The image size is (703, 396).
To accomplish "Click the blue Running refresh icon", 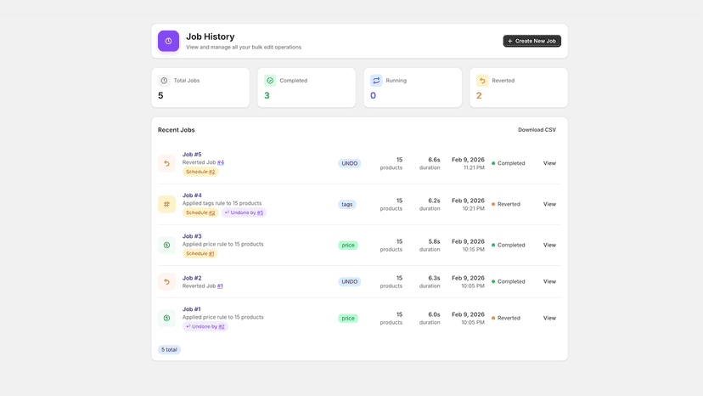I will click(x=376, y=81).
